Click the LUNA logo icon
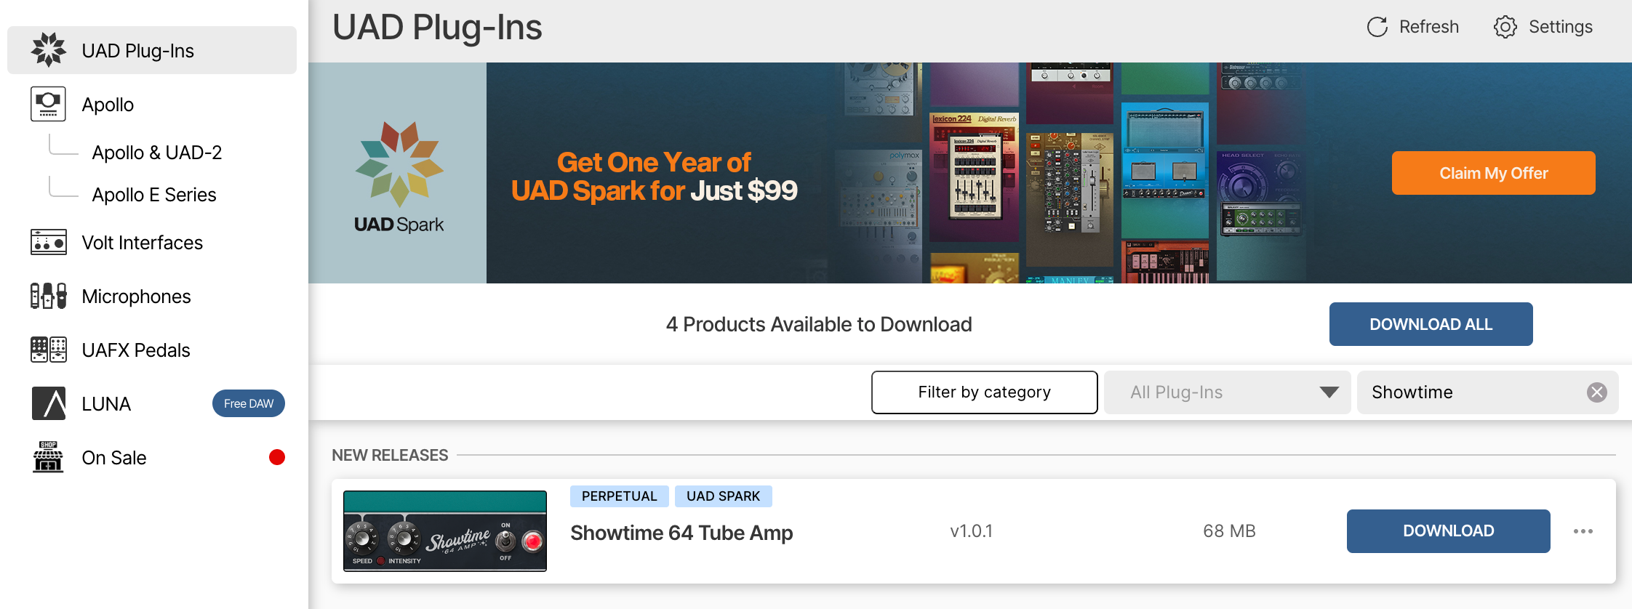This screenshot has height=609, width=1632. [48, 403]
